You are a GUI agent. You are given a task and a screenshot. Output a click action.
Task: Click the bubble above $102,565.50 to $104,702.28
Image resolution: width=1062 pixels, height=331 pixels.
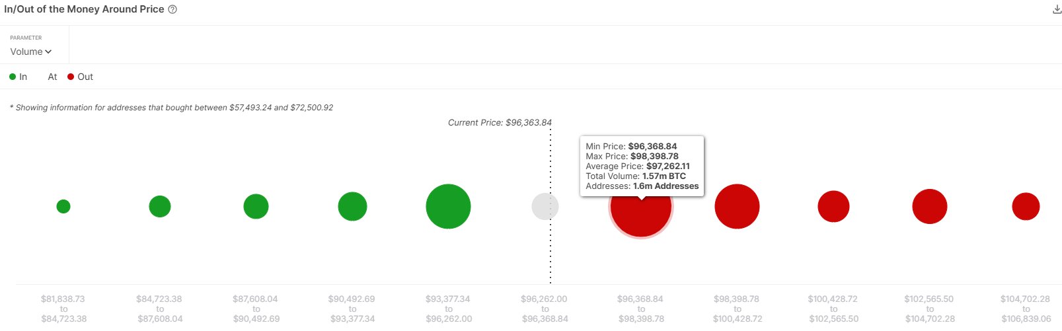pos(929,207)
